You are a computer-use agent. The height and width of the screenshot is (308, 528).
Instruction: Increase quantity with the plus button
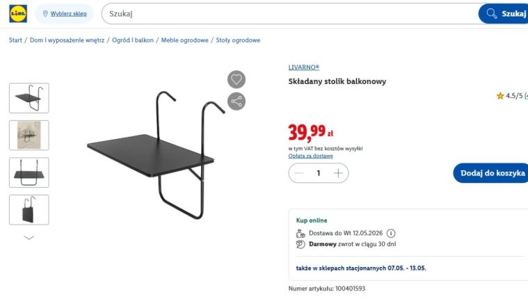pyautogui.click(x=338, y=173)
